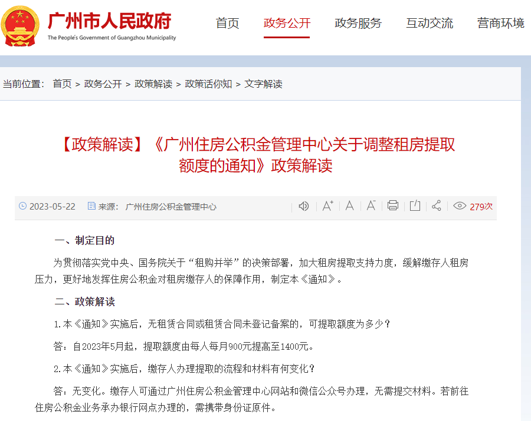Click the read-aloud speaker icon
The image size is (531, 421).
point(303,205)
